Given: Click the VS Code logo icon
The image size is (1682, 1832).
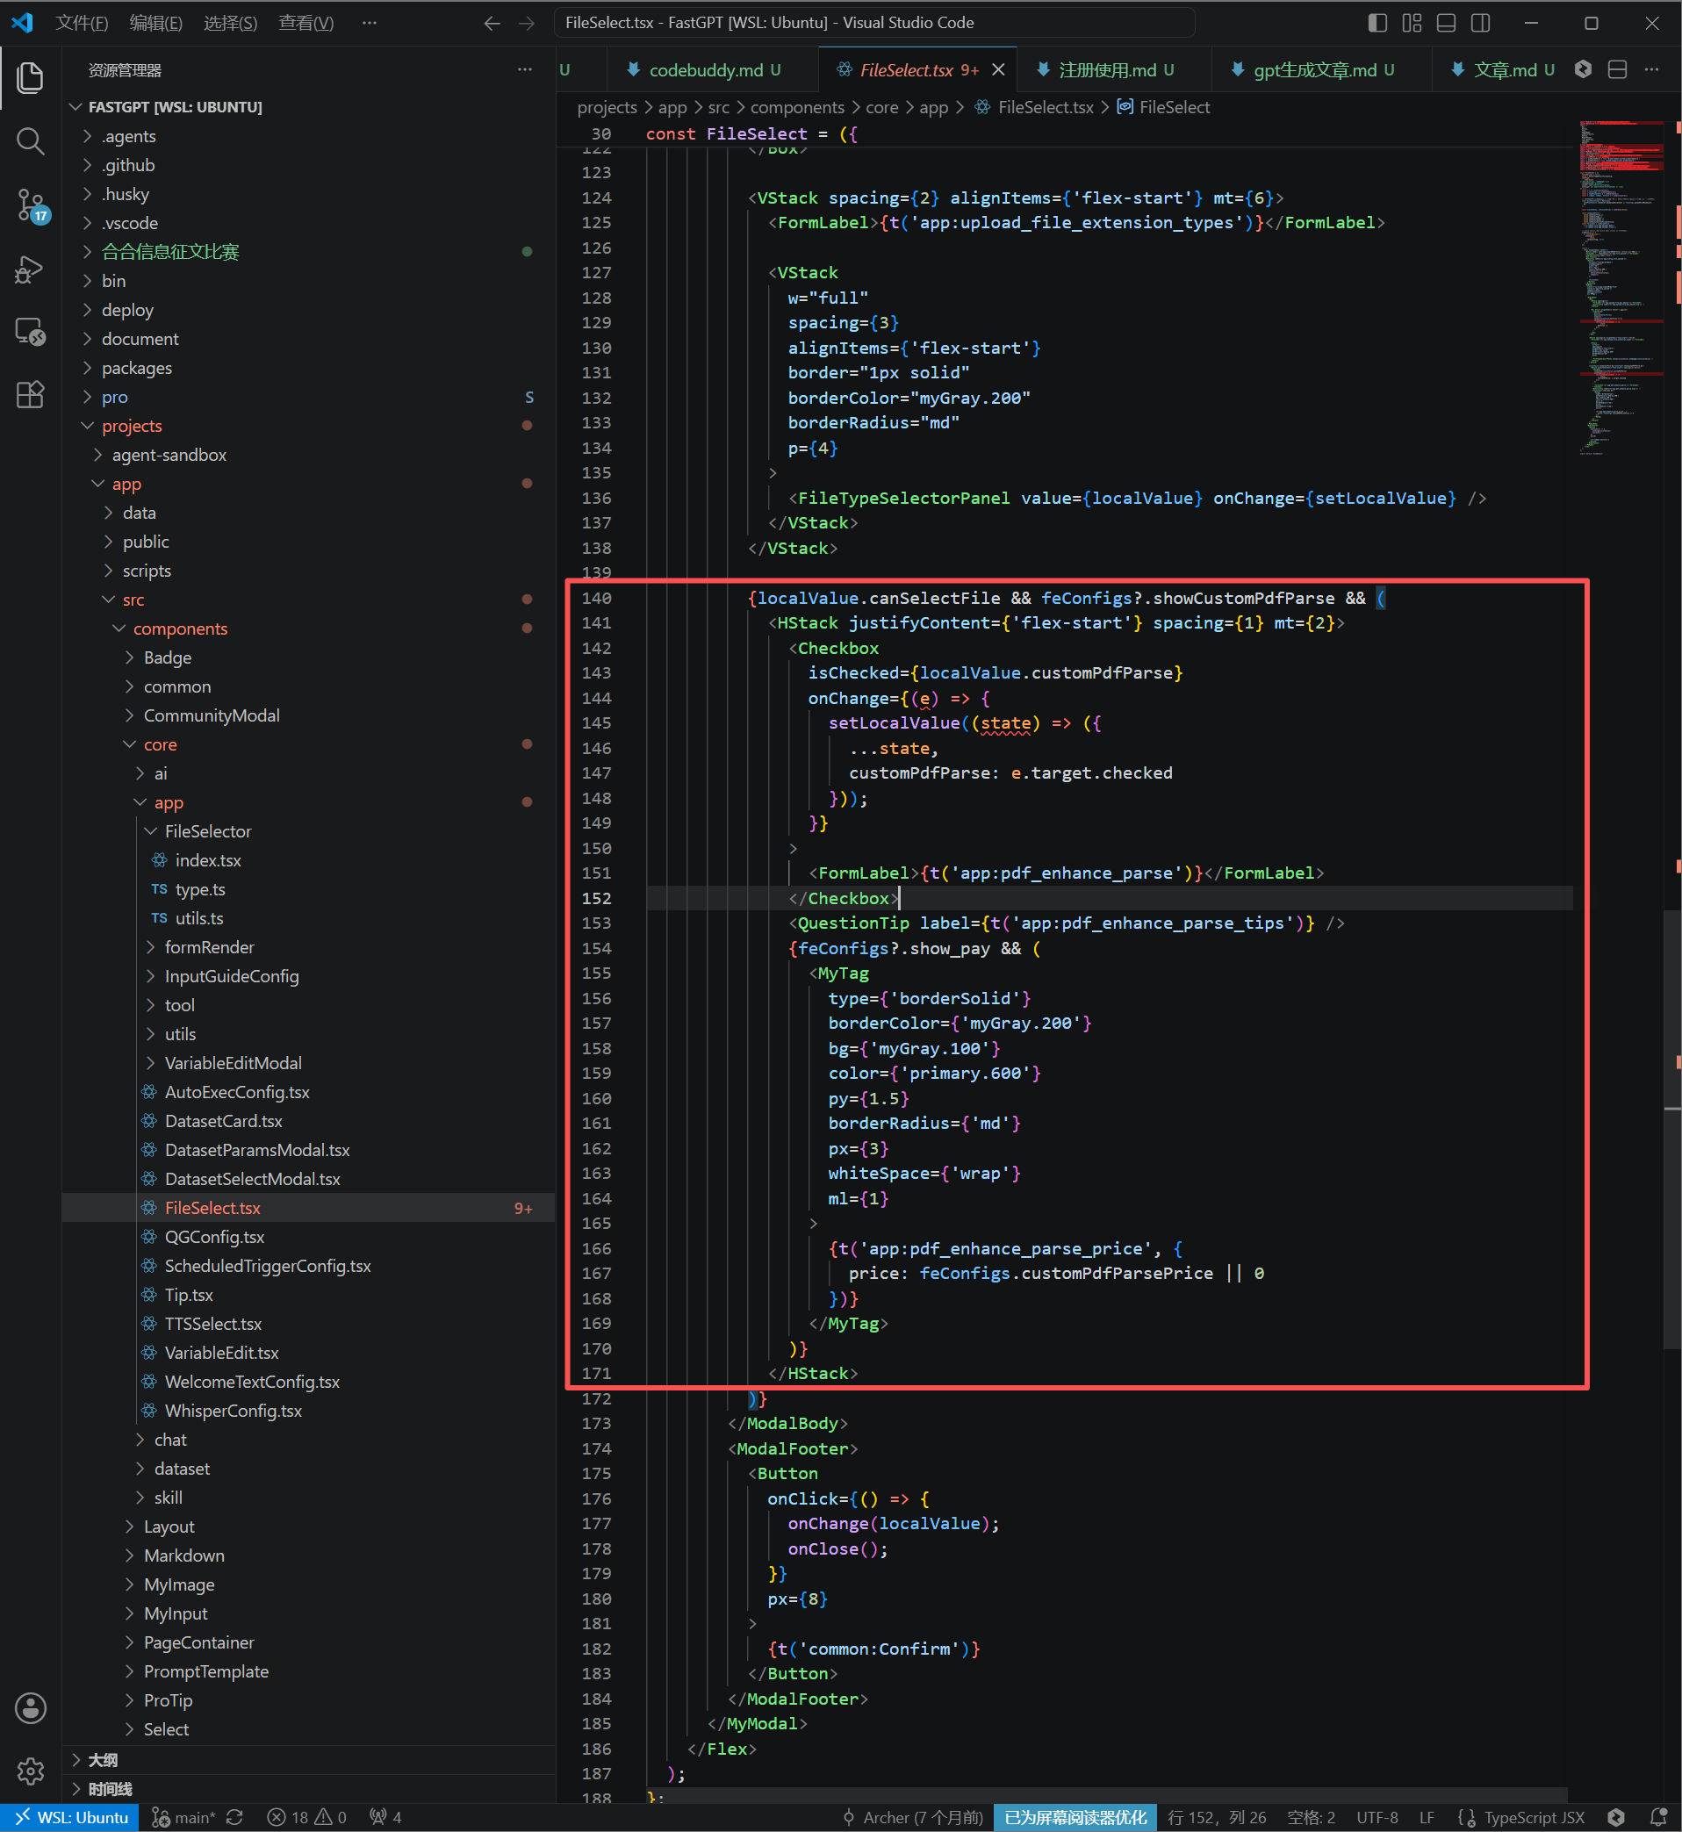Looking at the screenshot, I should coord(22,23).
